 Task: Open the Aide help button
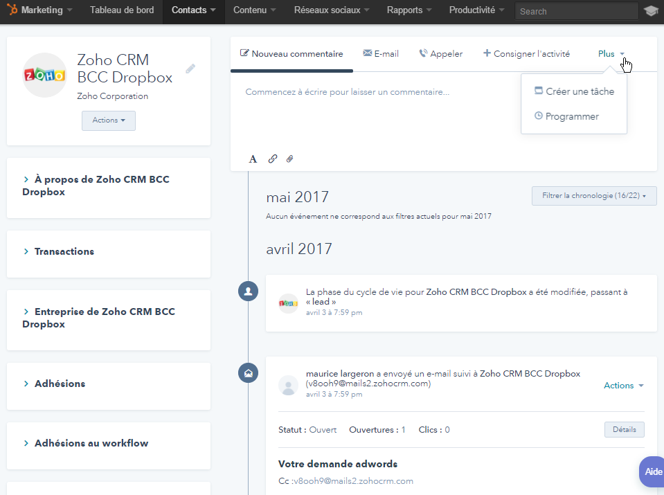[652, 471]
